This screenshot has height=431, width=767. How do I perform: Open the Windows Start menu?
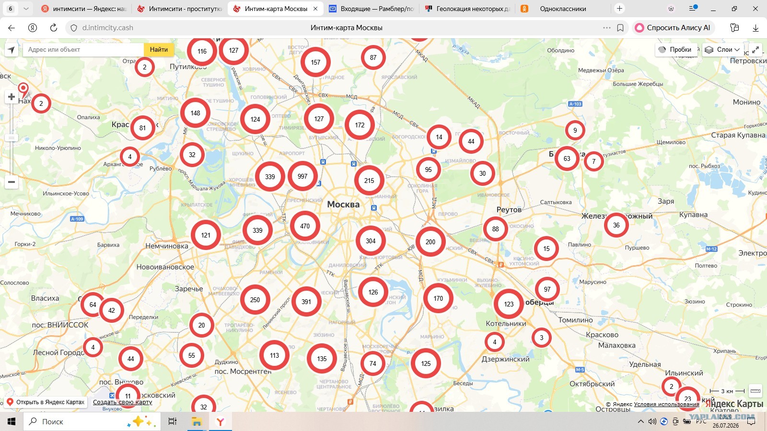coord(12,421)
